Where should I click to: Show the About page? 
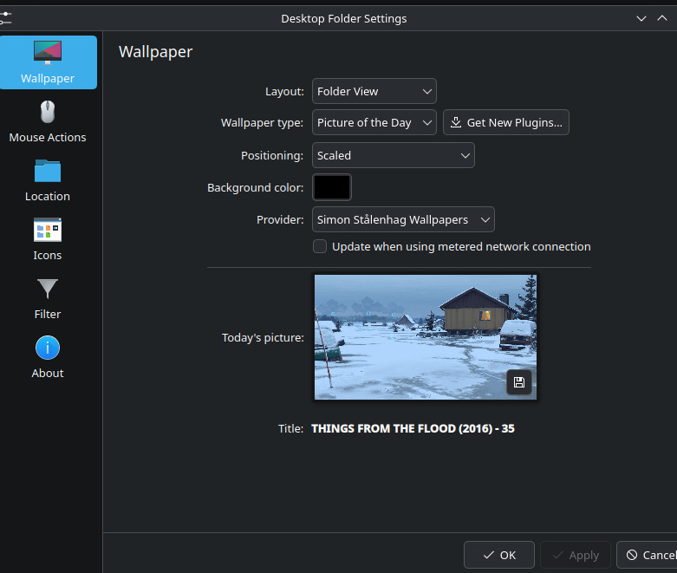[x=48, y=357]
